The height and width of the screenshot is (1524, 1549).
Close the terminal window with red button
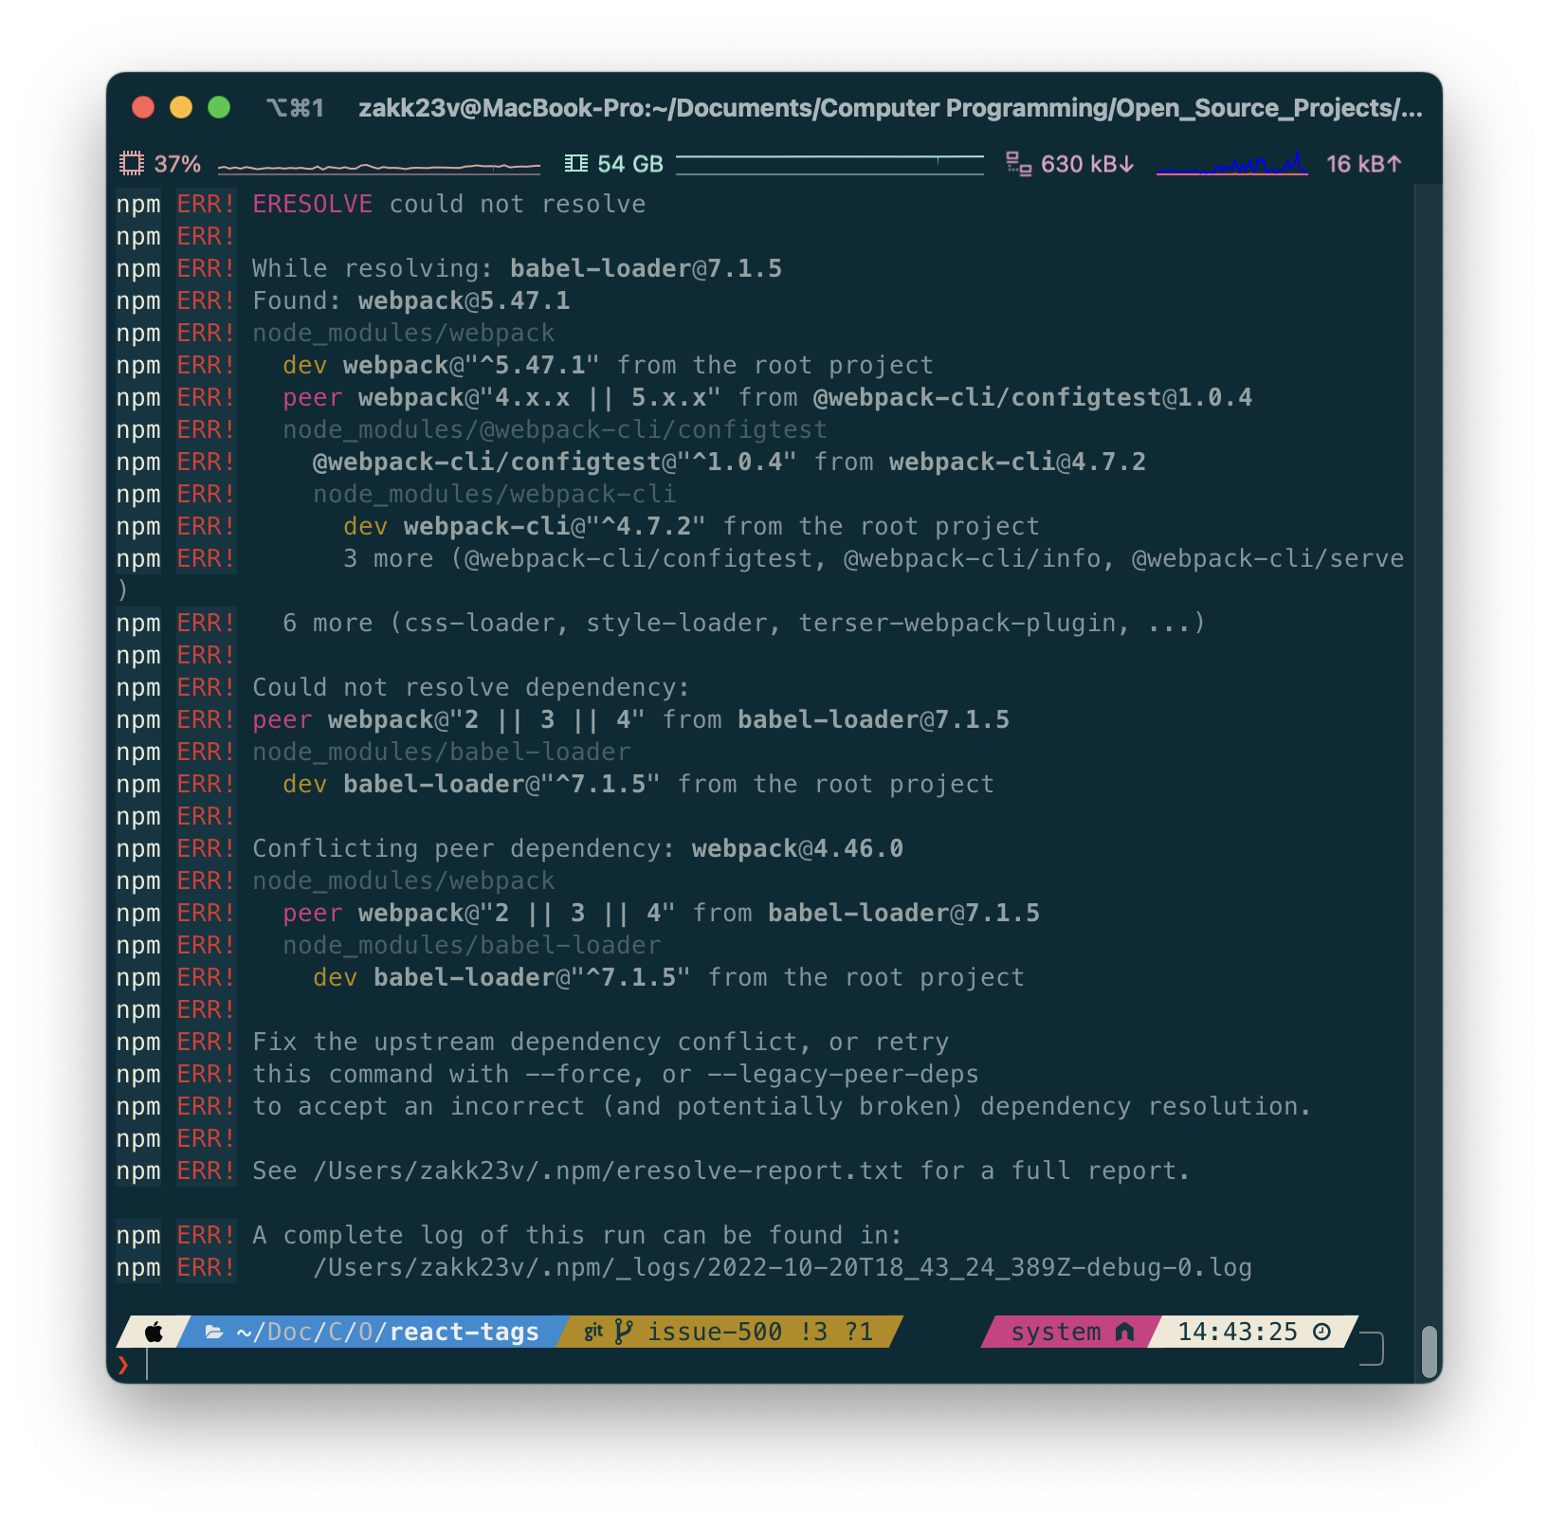point(143,107)
